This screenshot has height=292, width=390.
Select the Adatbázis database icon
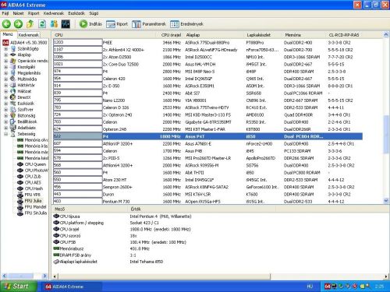pos(13,128)
